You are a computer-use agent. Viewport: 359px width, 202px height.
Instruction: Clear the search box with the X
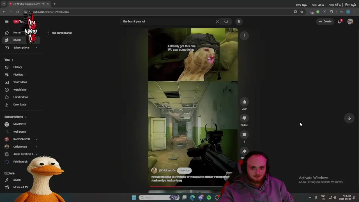coord(217,22)
